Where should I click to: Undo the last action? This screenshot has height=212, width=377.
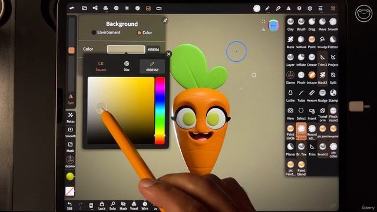(70, 206)
